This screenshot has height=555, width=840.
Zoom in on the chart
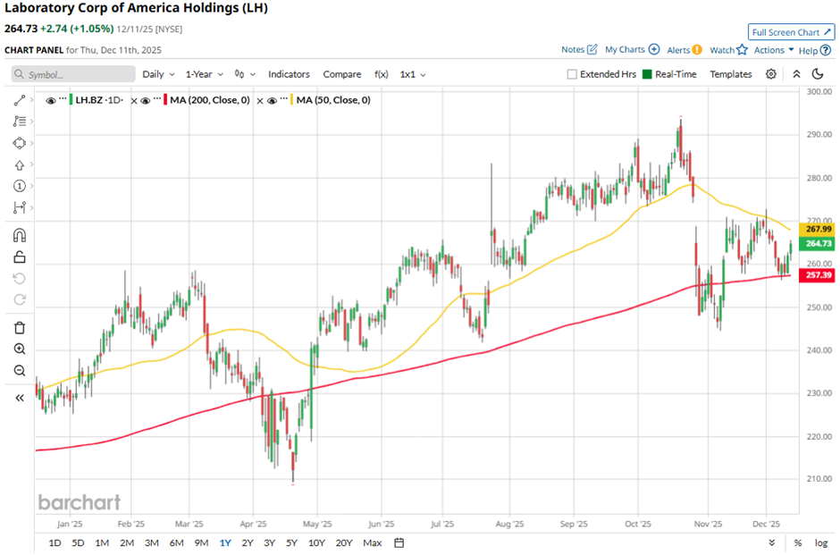[20, 349]
